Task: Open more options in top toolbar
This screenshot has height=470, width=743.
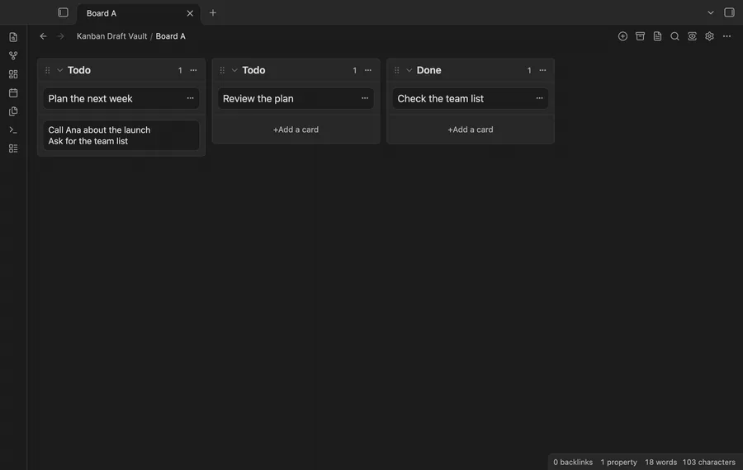Action: [726, 36]
